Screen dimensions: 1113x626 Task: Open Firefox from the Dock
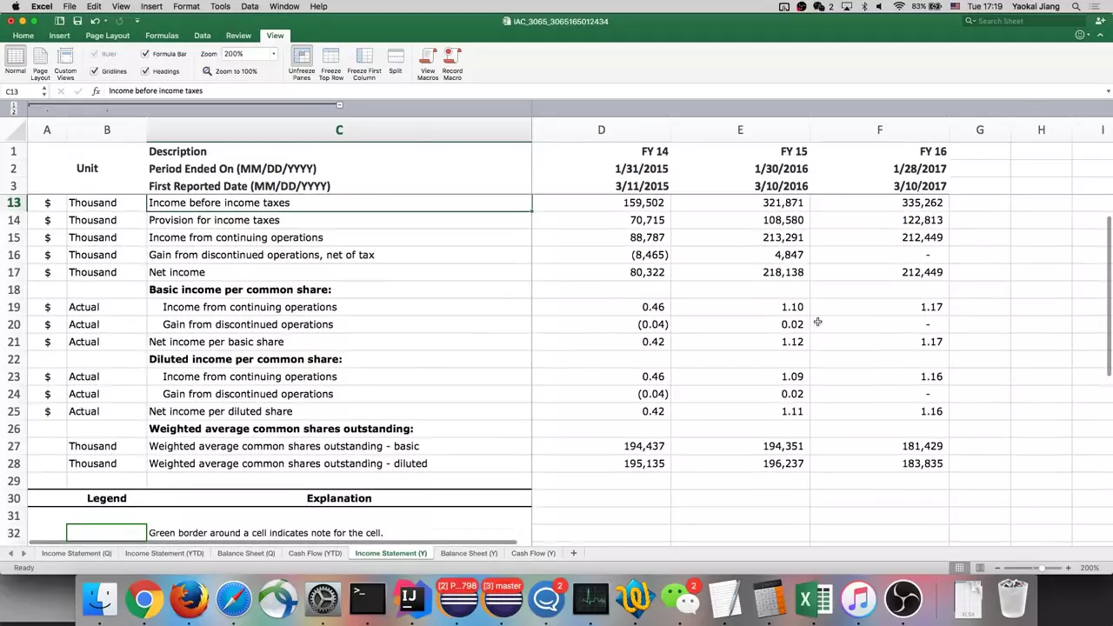189,599
